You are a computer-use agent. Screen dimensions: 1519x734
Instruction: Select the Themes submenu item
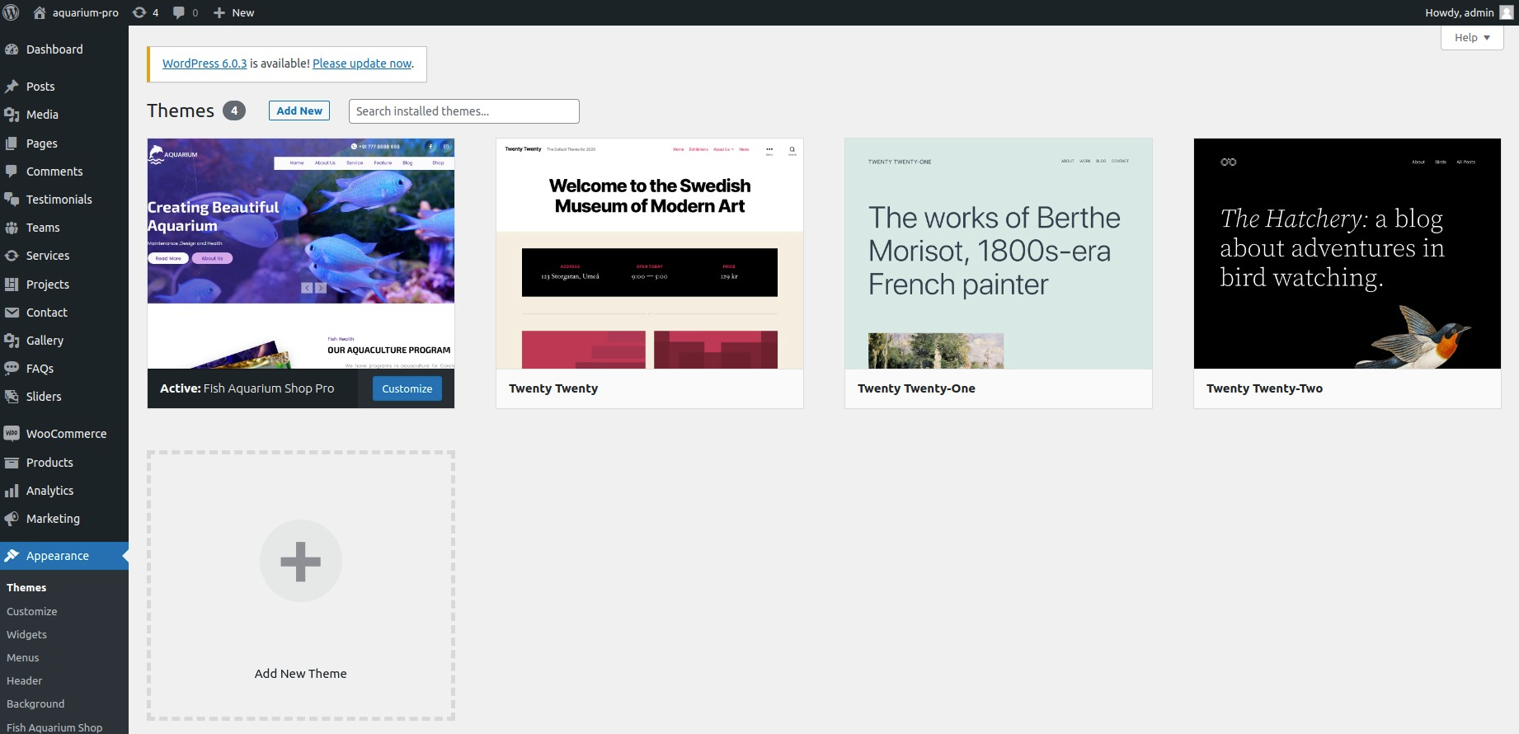pyautogui.click(x=26, y=588)
